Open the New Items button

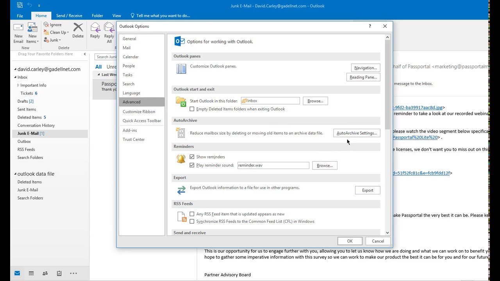click(x=32, y=33)
